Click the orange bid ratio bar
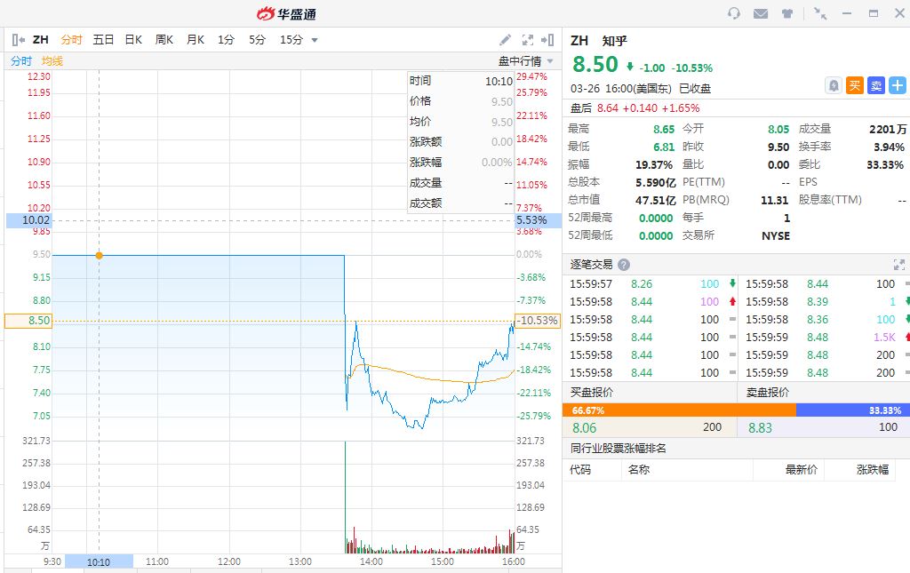Image resolution: width=910 pixels, height=573 pixels. pos(679,410)
